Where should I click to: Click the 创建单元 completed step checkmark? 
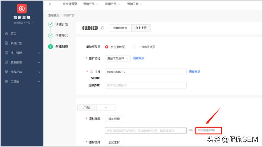pos(50,35)
